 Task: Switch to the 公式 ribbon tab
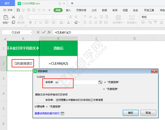(x=94, y=10)
